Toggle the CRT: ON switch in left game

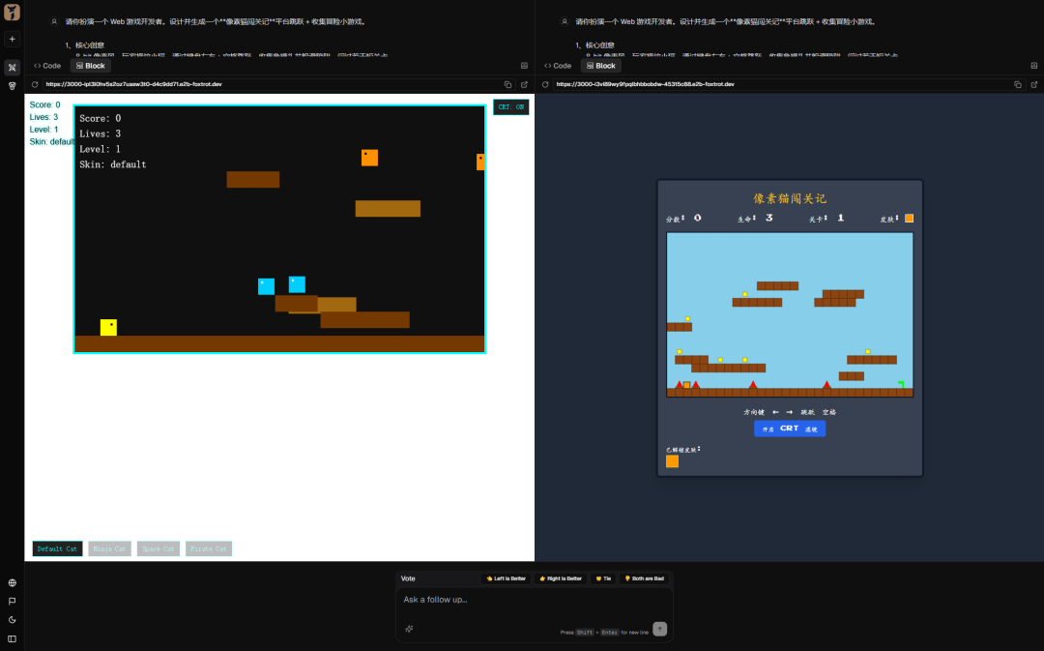pos(510,107)
